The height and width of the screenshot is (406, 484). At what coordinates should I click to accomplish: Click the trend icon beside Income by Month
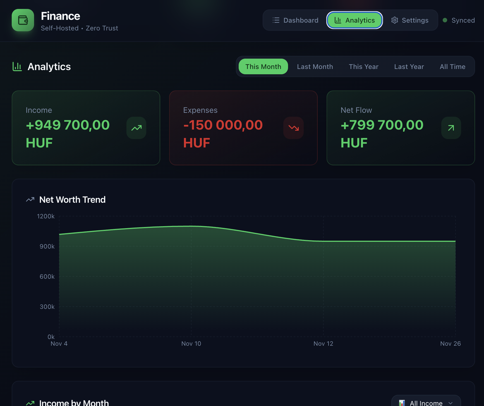click(30, 403)
